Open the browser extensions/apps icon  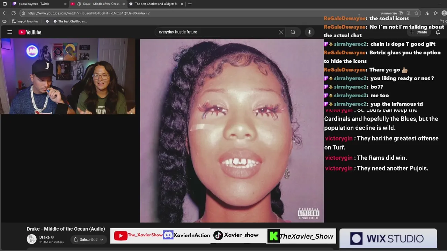408,13
